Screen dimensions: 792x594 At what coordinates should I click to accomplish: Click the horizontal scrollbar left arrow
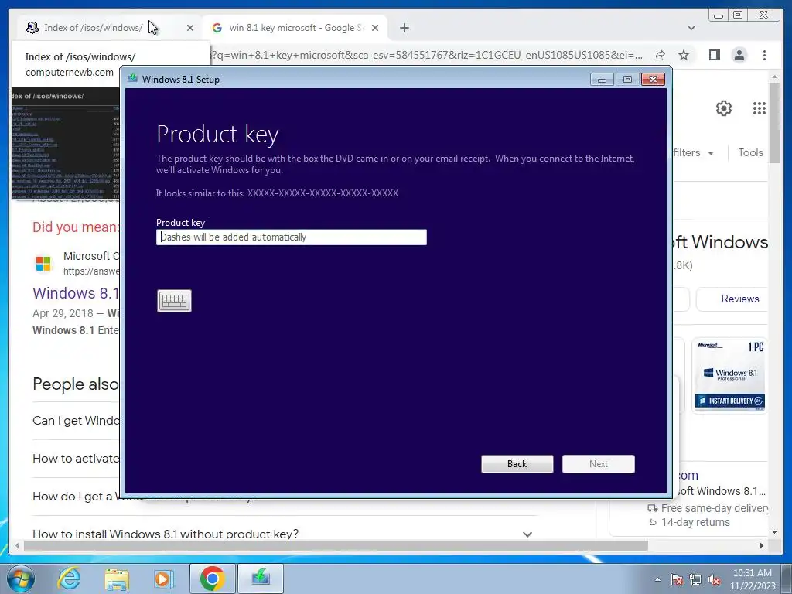click(x=17, y=545)
